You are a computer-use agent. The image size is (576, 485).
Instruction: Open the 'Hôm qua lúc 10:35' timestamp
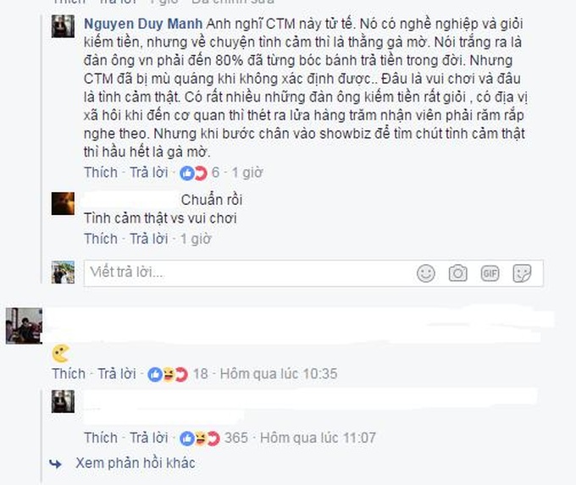coord(279,374)
